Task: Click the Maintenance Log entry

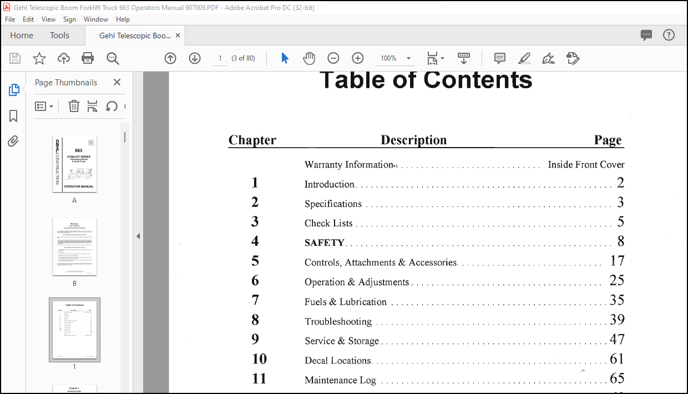Action: click(340, 380)
